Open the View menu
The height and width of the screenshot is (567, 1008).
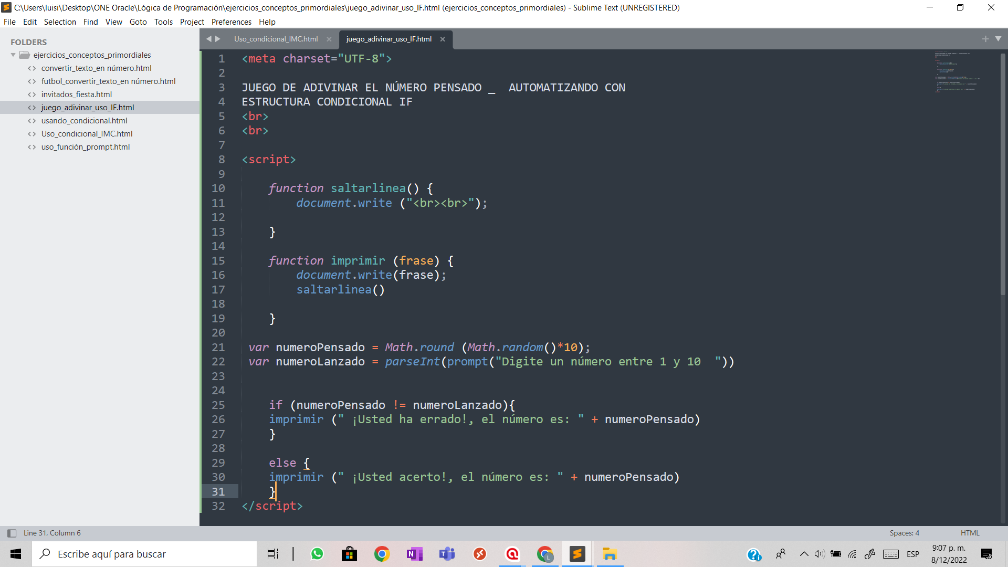[113, 22]
